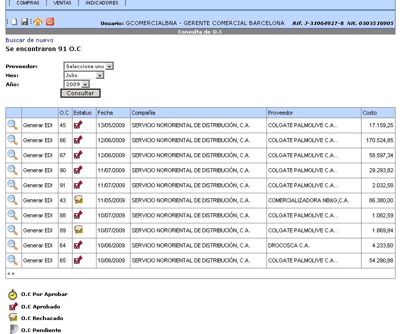Open details magnifier for O.C 65

pos(12,260)
